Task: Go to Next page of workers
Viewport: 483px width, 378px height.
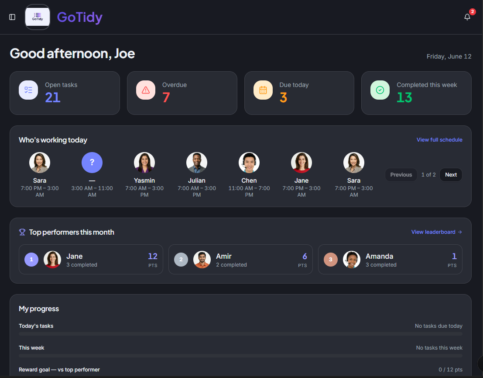Action: click(451, 175)
